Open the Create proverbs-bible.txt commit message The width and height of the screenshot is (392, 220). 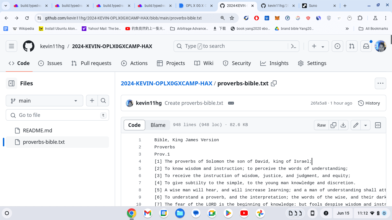(x=194, y=103)
